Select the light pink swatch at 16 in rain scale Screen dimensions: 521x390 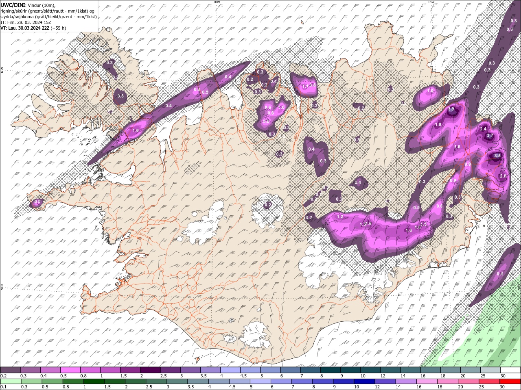427,381
